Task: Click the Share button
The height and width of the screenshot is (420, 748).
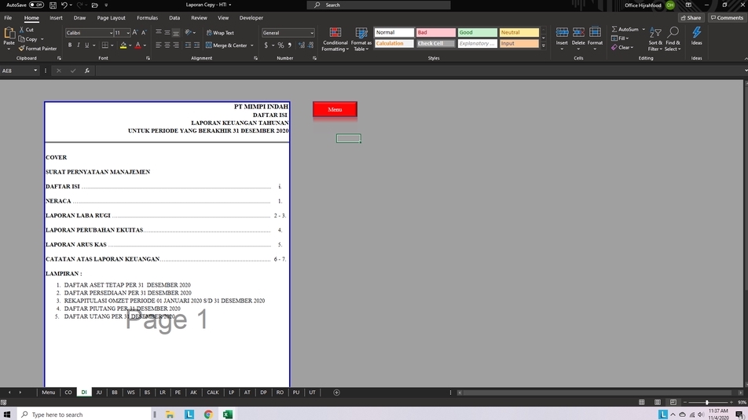Action: coord(691,17)
